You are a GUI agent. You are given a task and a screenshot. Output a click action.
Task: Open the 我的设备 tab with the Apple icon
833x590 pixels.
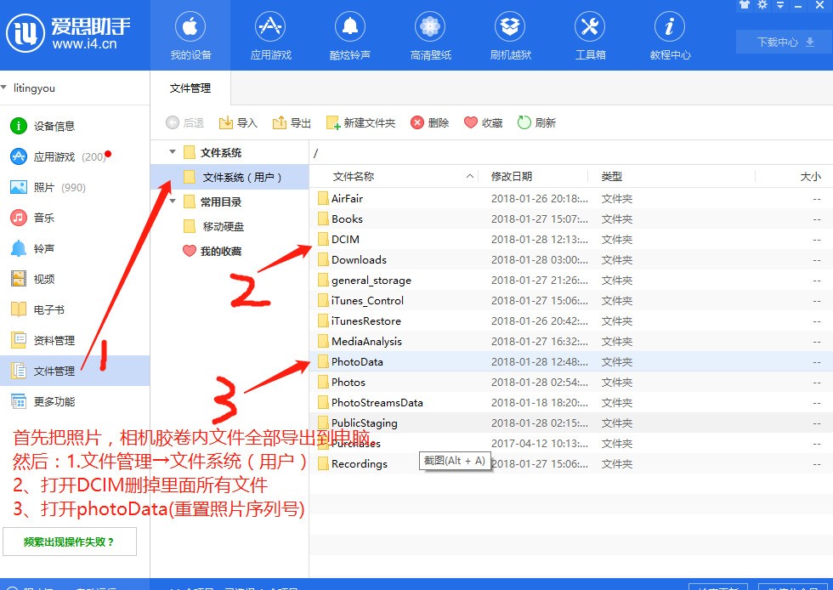(190, 36)
